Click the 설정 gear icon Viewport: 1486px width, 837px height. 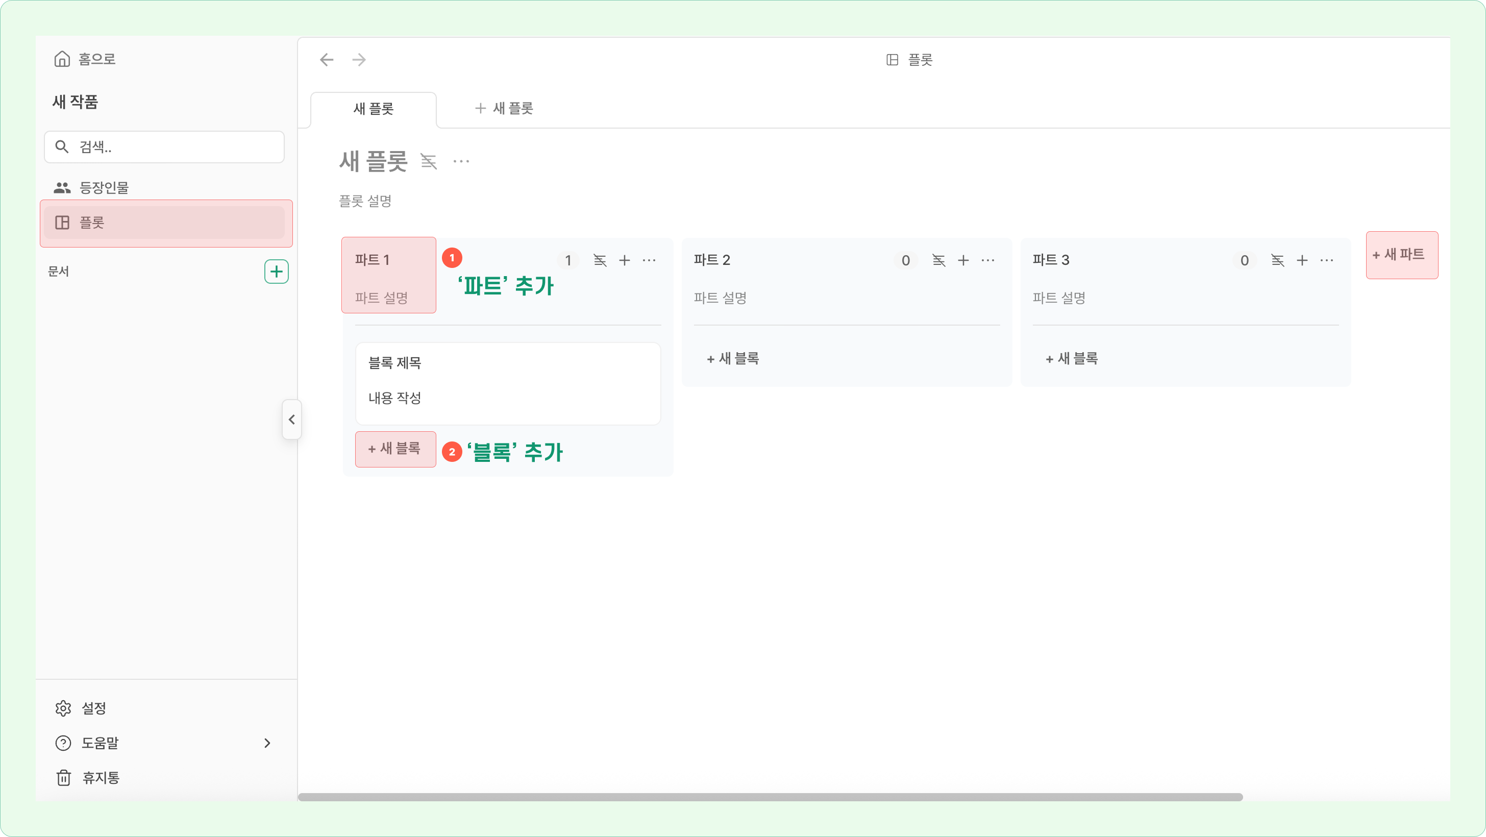click(x=63, y=708)
